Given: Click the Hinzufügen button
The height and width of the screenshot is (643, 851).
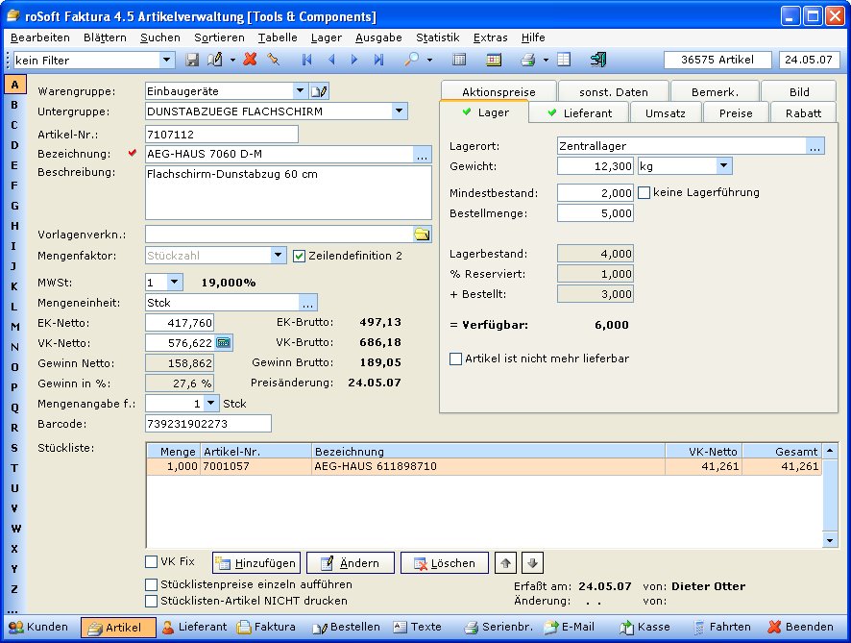Looking at the screenshot, I should (x=255, y=563).
